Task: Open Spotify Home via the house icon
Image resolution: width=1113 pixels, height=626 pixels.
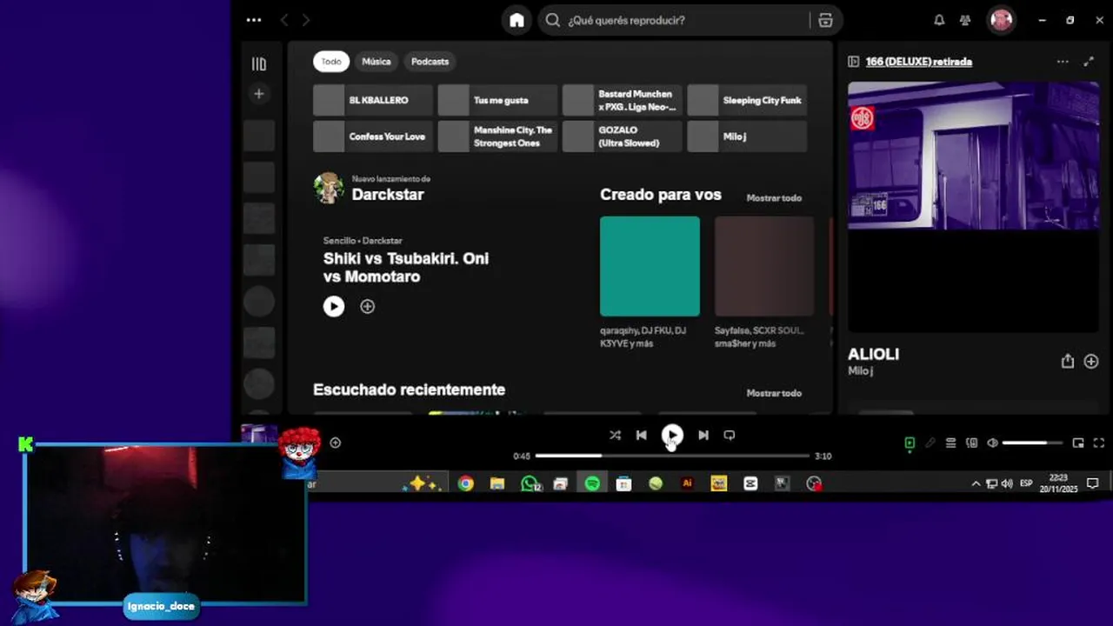Action: point(517,20)
